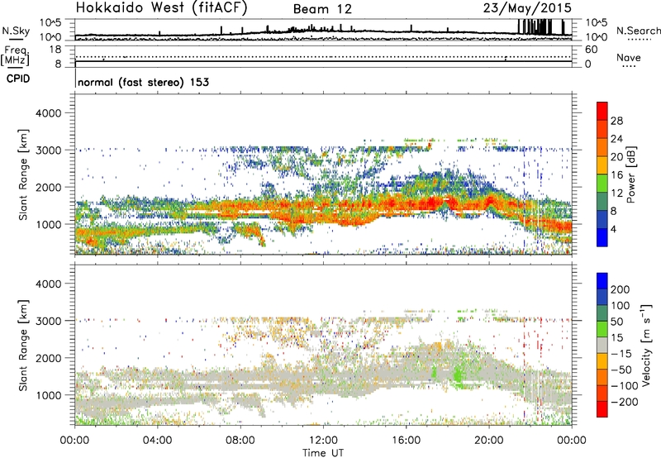
Task: Click the velocity color bar blue top segment
Action: click(x=602, y=281)
